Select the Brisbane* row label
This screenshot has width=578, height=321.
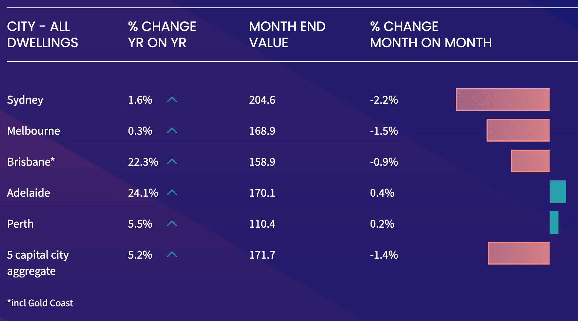click(x=31, y=162)
